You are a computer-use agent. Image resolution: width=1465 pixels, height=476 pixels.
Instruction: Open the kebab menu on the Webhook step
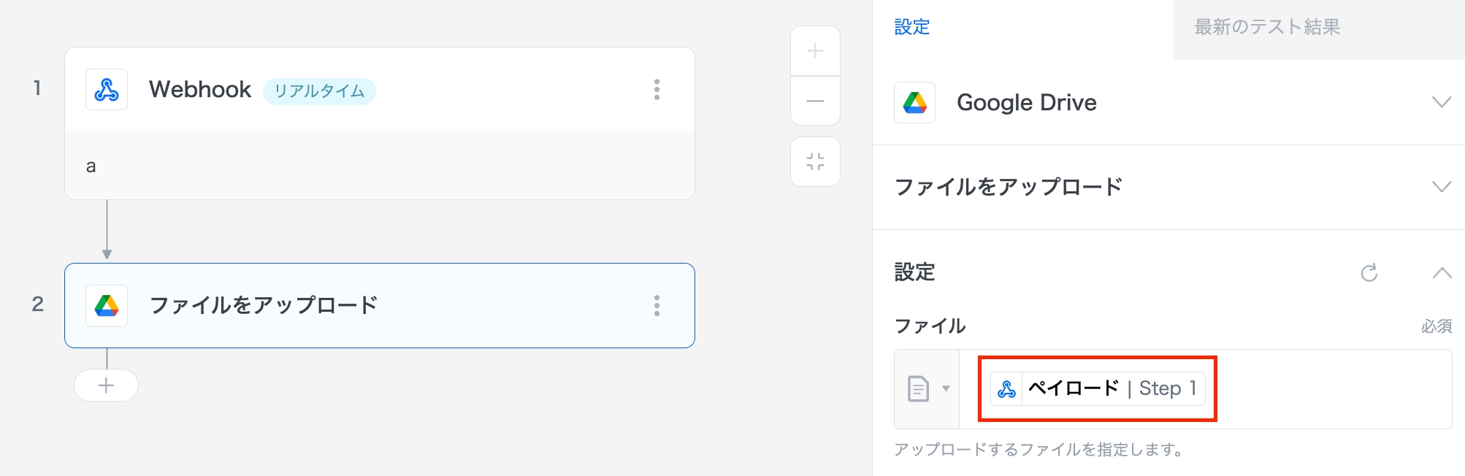658,89
